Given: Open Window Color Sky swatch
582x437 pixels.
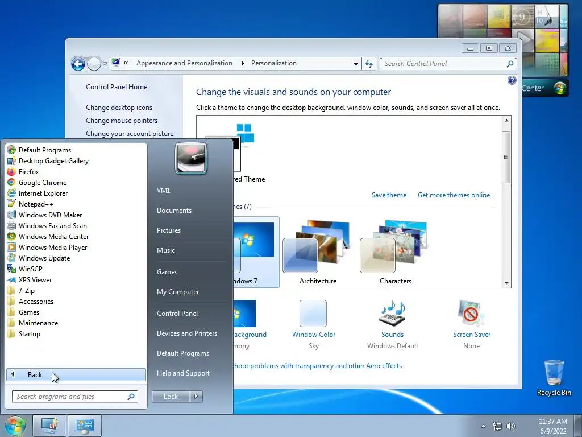Looking at the screenshot, I should point(313,314).
